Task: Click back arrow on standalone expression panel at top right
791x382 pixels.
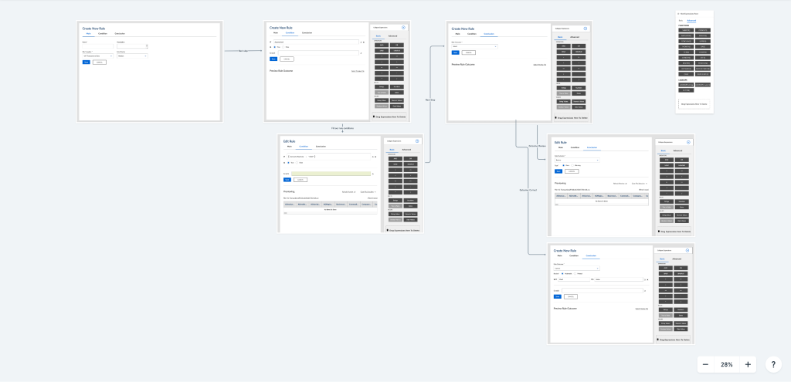Action: point(677,14)
